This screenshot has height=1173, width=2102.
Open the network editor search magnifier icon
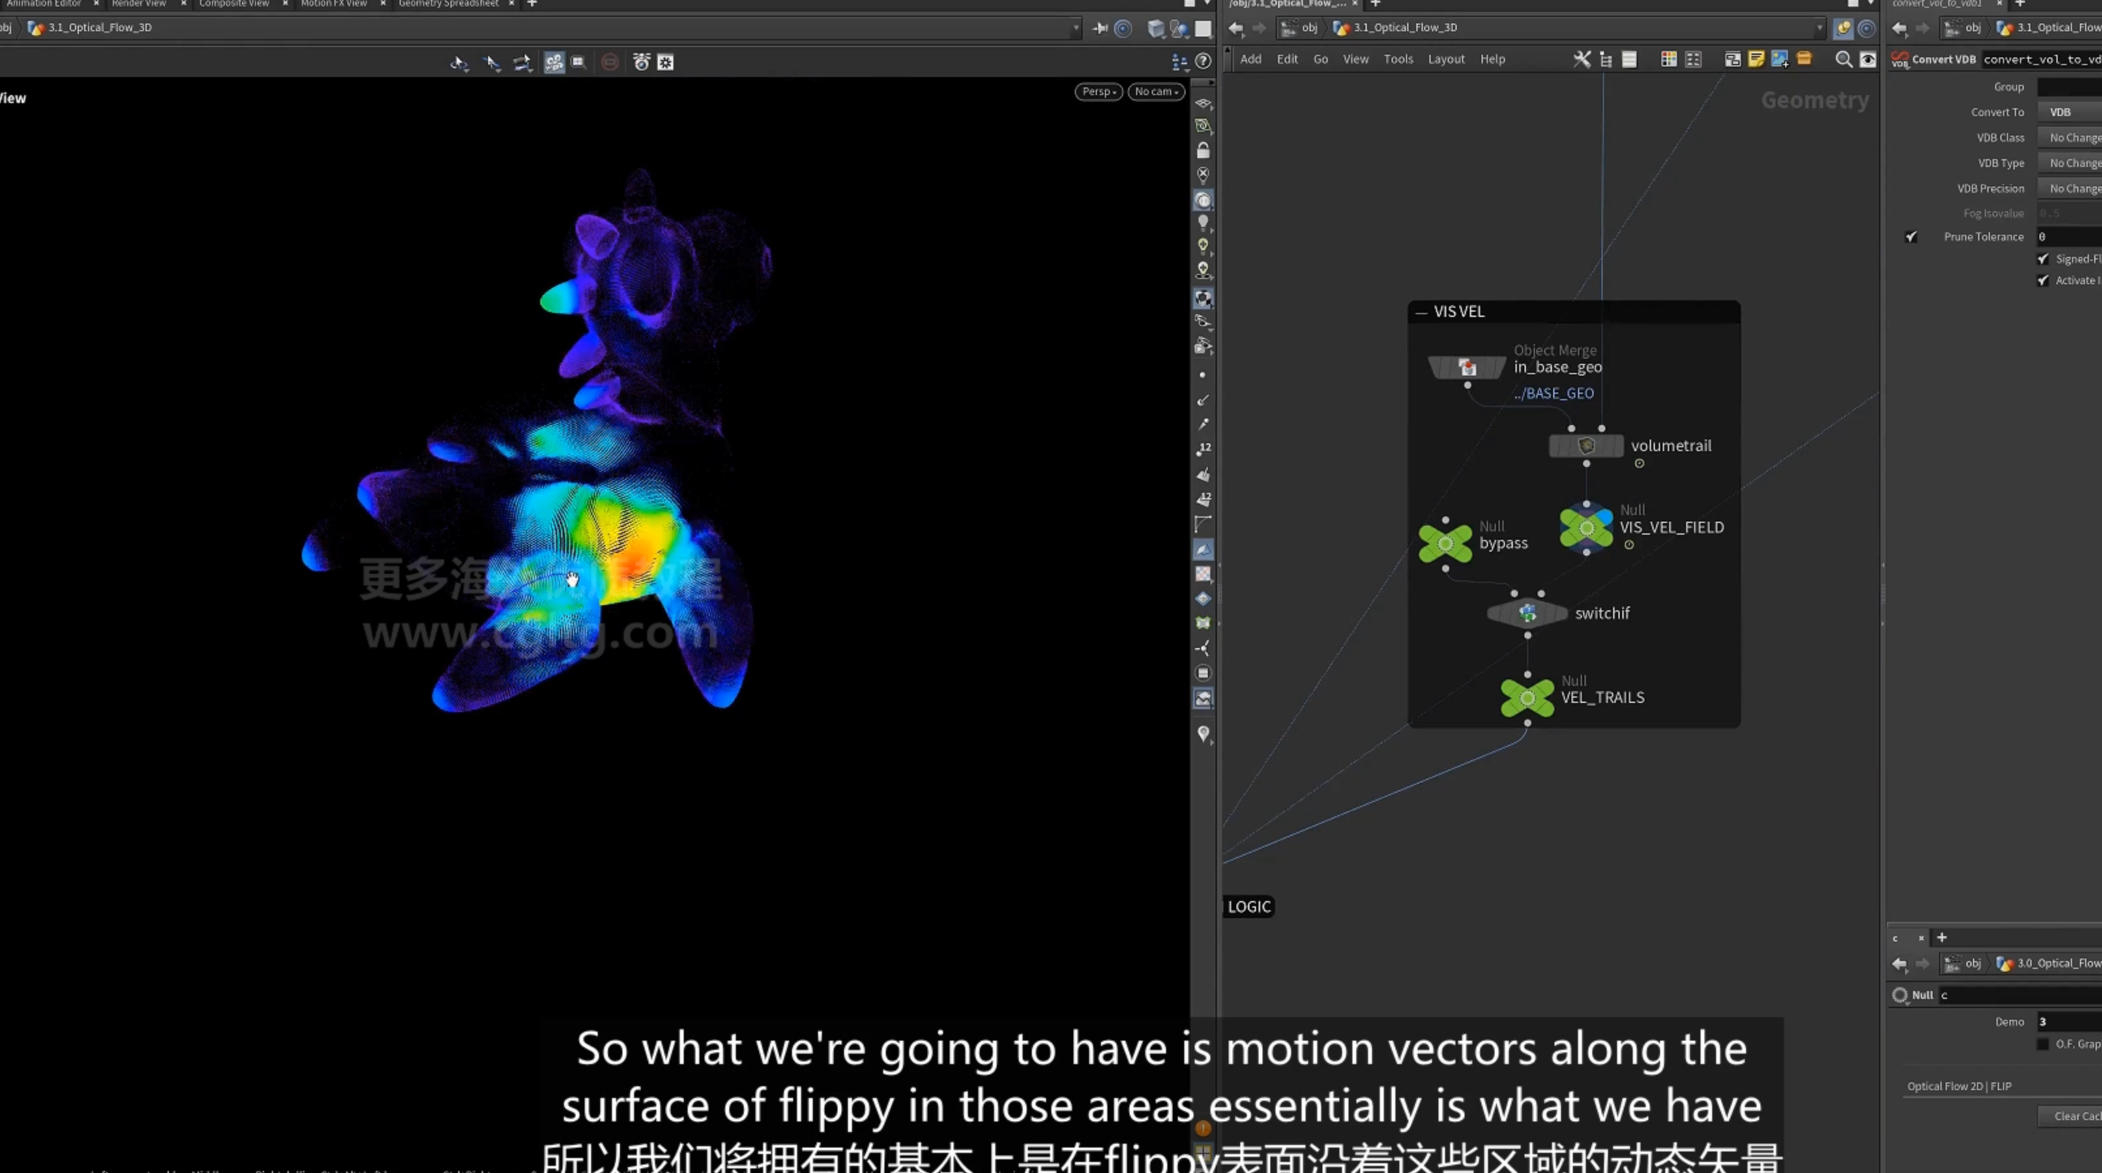[x=1843, y=59]
